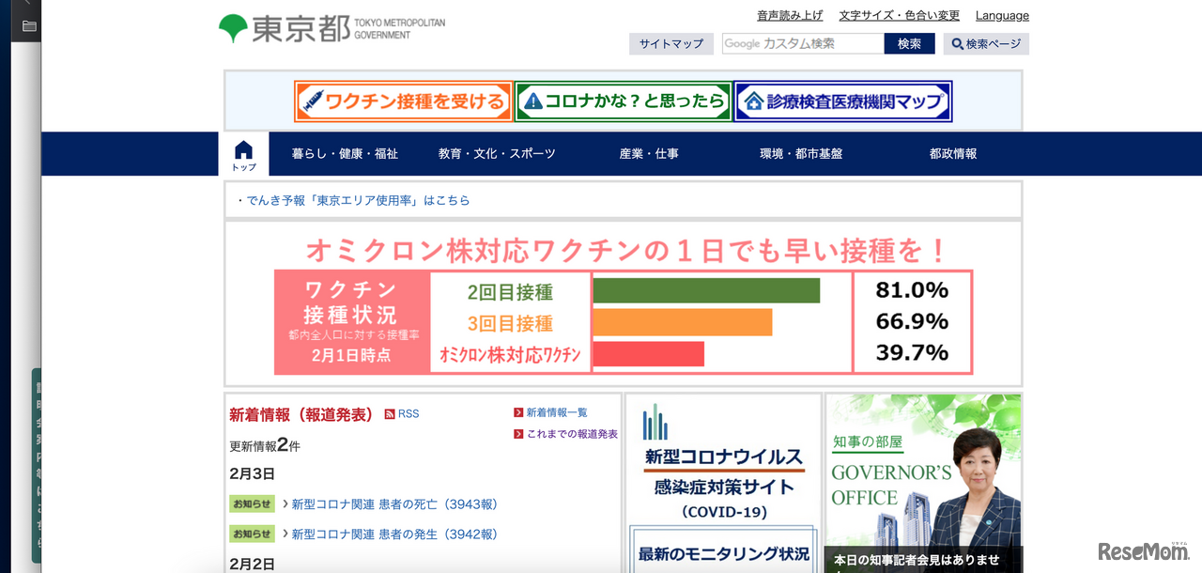Screen dimensions: 1202x573
Task: Select the magnifier icon on 検索ページ button
Action: 957,43
